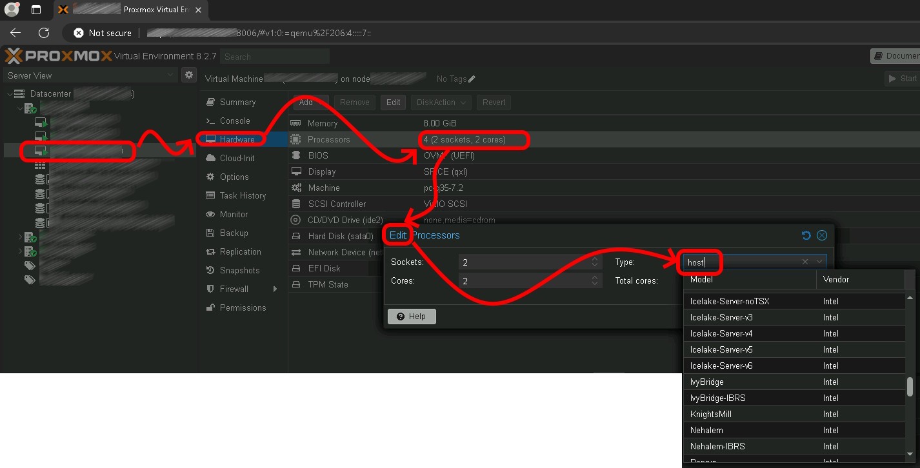The width and height of the screenshot is (920, 468).
Task: Click into the Sockets number field
Action: 523,262
